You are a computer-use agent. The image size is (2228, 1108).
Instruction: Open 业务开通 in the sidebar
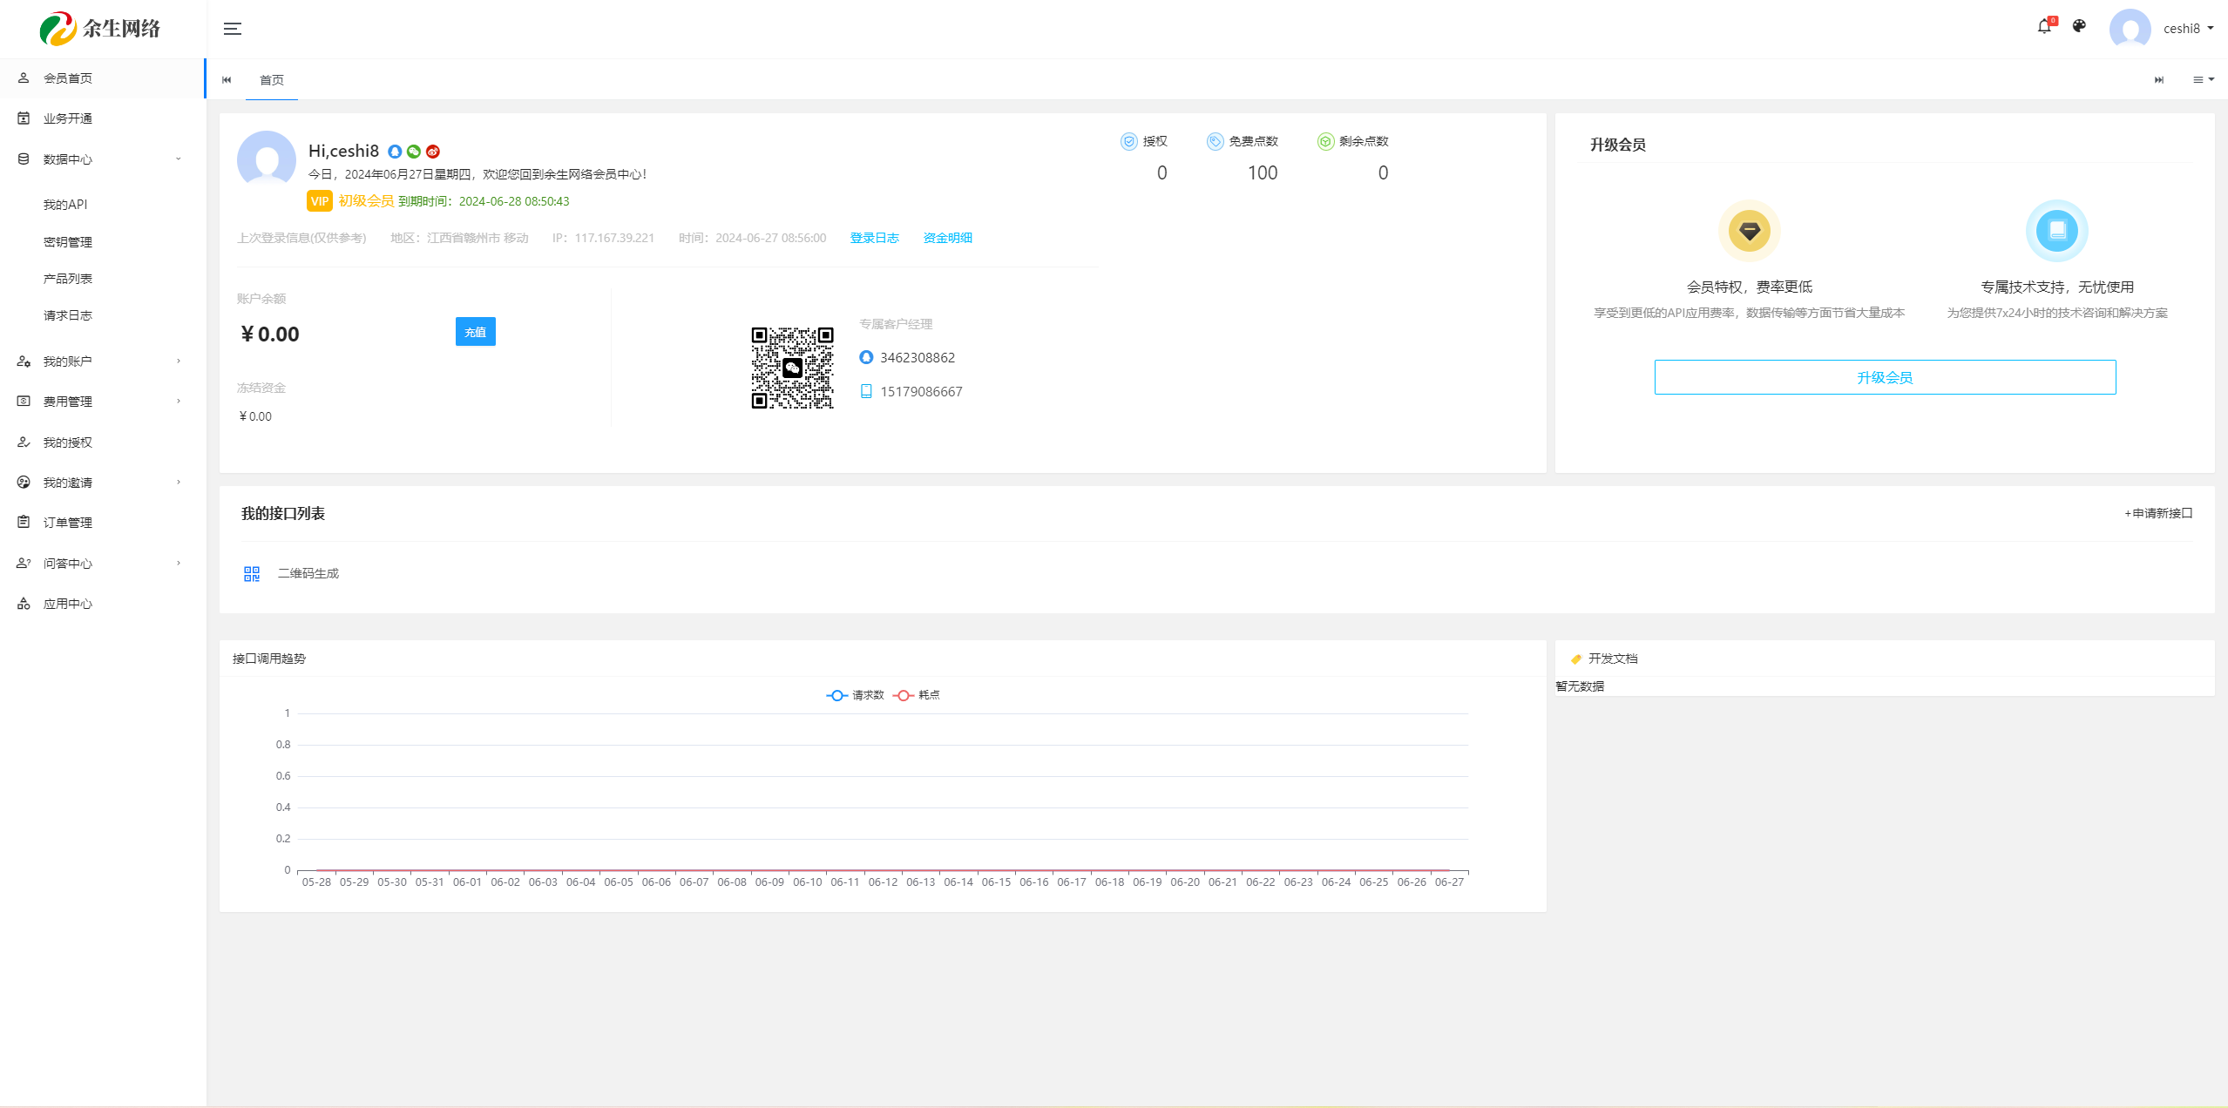click(x=68, y=118)
